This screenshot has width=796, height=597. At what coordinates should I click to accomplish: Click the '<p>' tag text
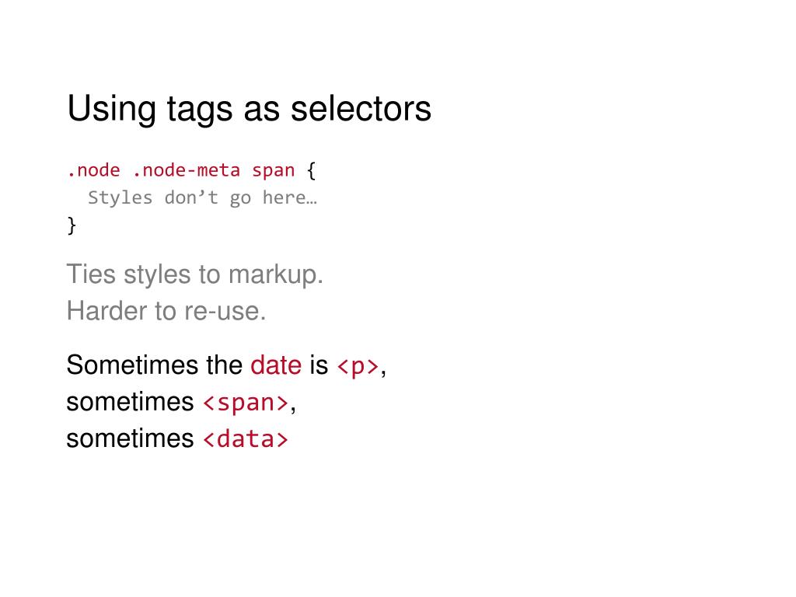358,366
